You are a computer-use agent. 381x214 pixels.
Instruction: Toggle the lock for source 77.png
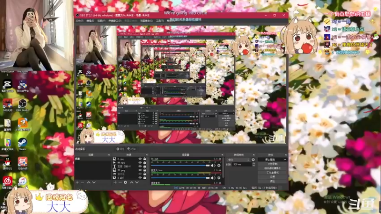(145, 170)
